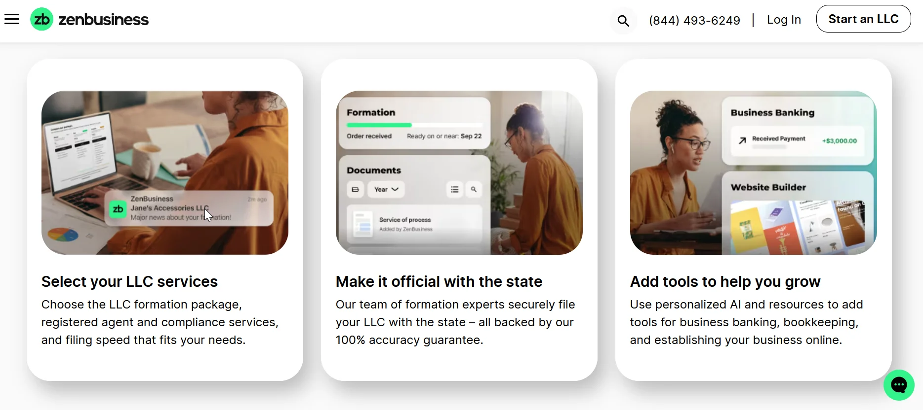Click the Start an LLC button
Image resolution: width=923 pixels, height=410 pixels.
click(863, 19)
